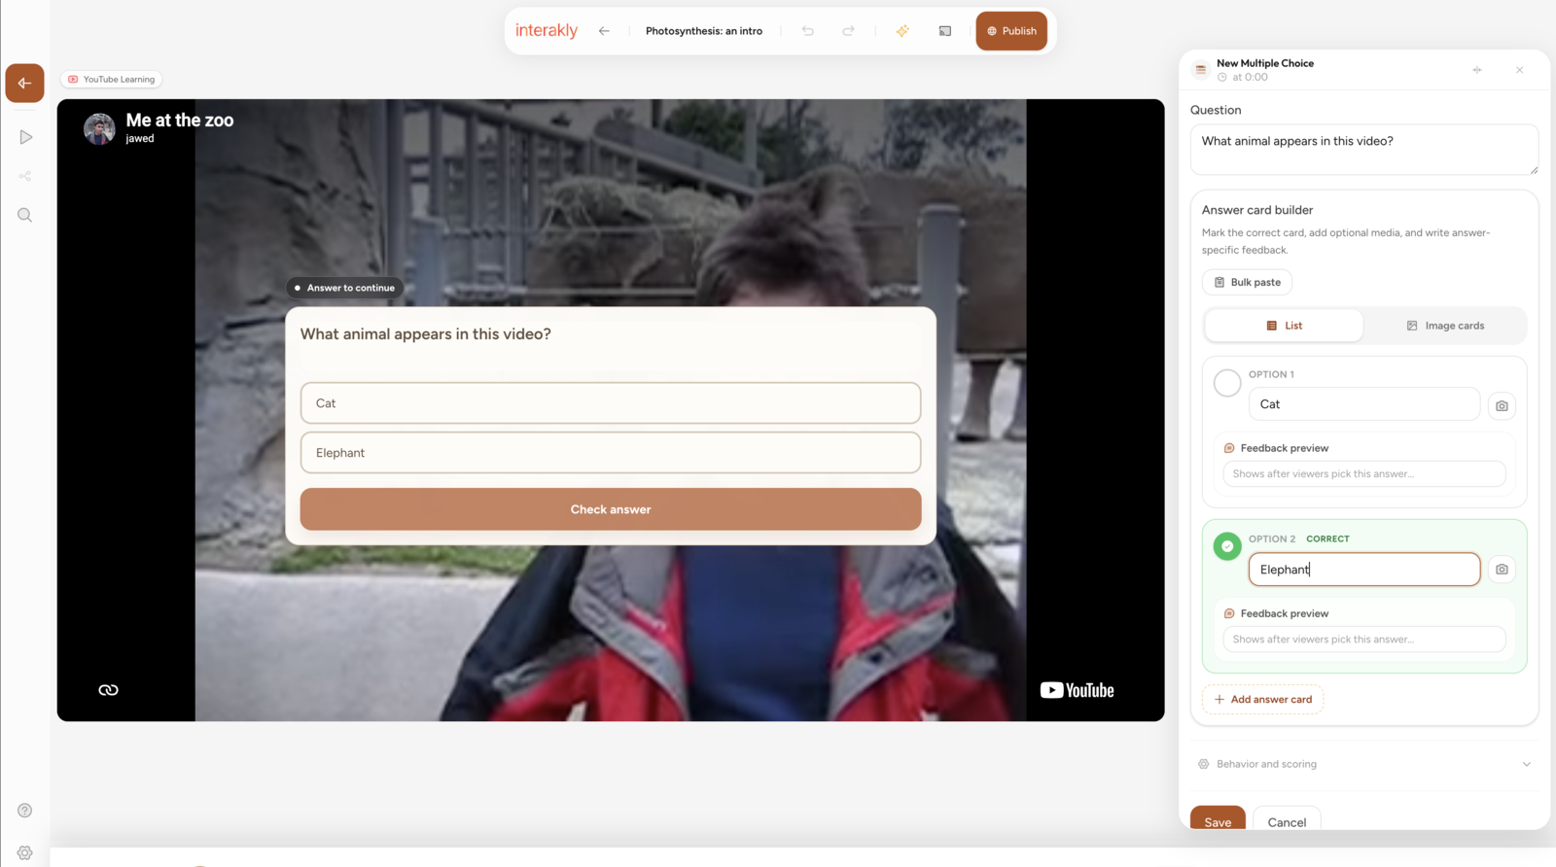This screenshot has width=1556, height=867.
Task: Click the Check answer button
Action: 611,509
